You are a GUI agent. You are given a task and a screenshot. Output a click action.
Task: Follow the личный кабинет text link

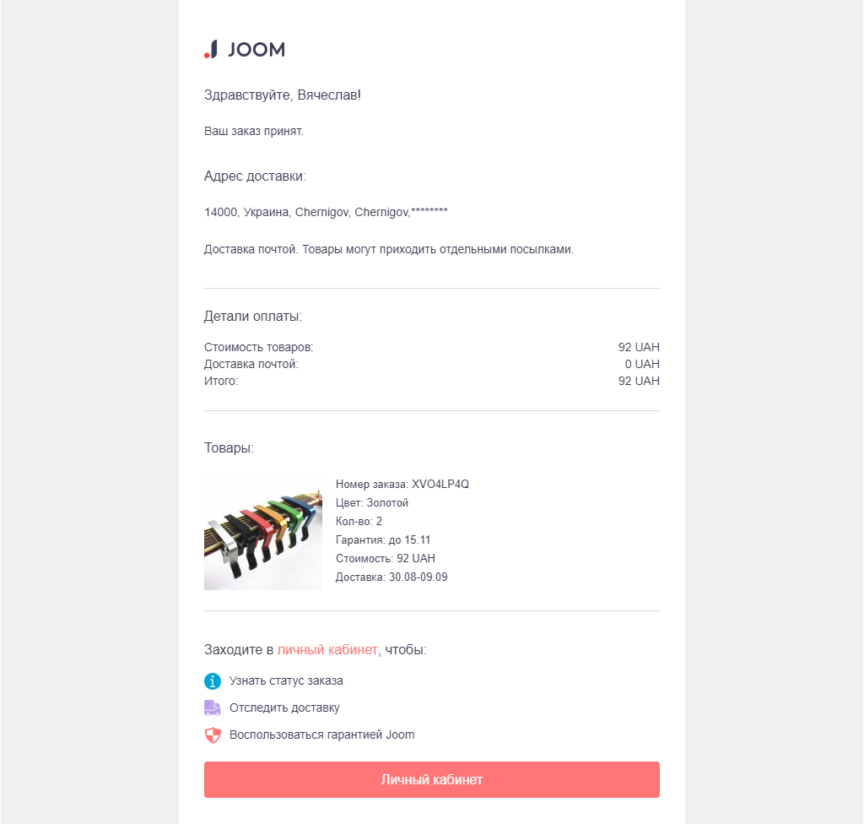327,649
